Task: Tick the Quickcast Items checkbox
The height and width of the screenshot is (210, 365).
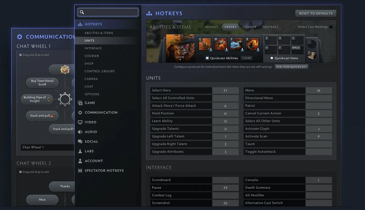Action: 272,58
